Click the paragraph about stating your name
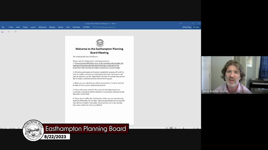Image resolution: width=268 pixels, height=150 pixels. (99, 92)
